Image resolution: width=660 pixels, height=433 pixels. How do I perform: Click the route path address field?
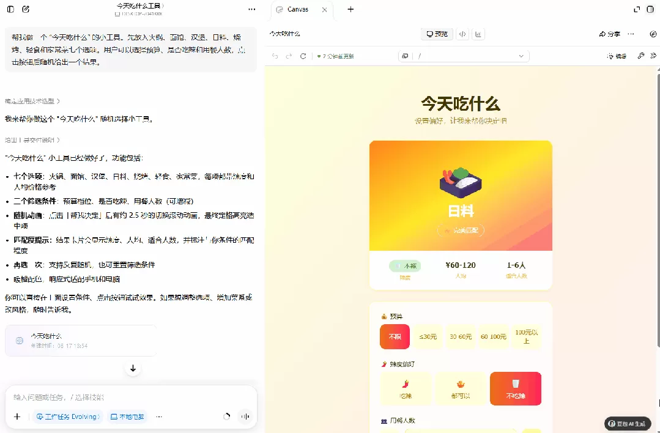pos(464,56)
